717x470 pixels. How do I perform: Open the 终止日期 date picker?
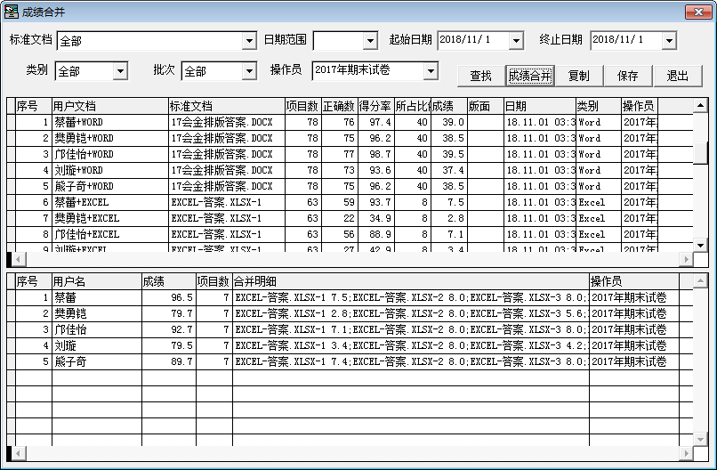669,41
